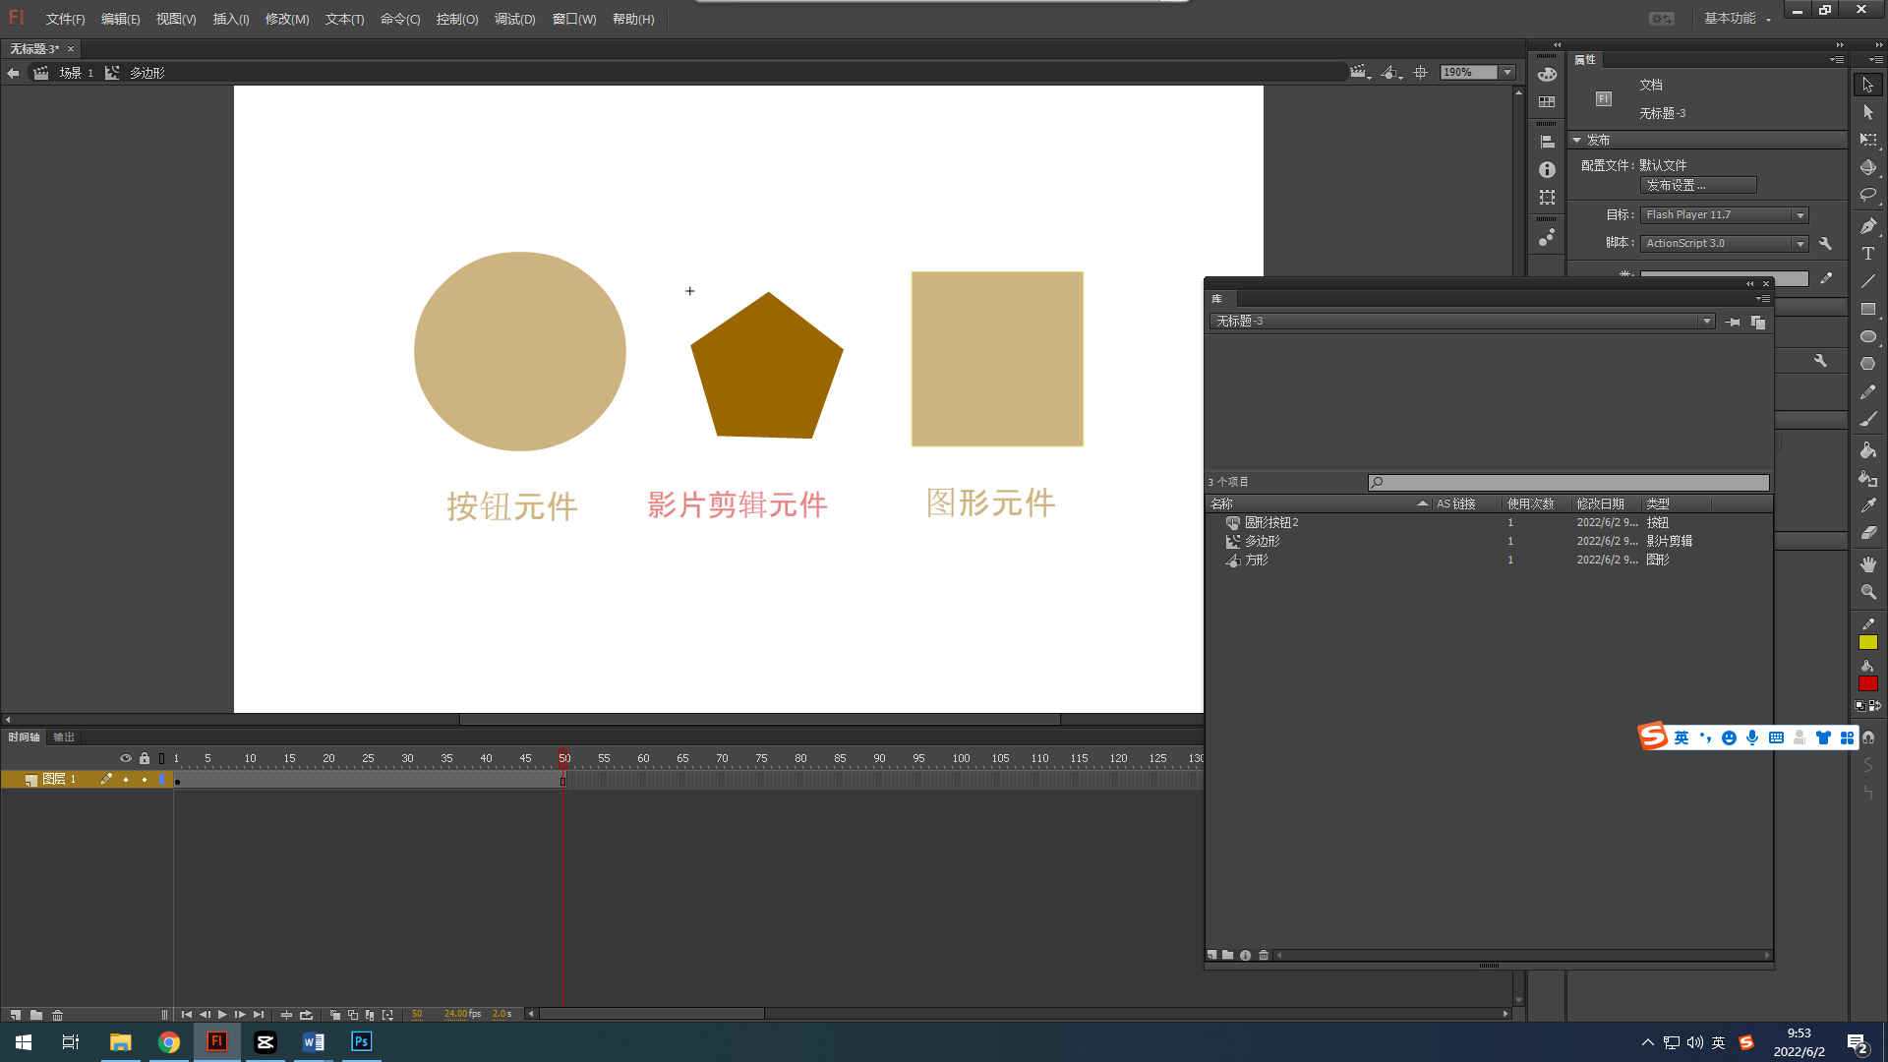Select the Hand tool

coord(1867,564)
